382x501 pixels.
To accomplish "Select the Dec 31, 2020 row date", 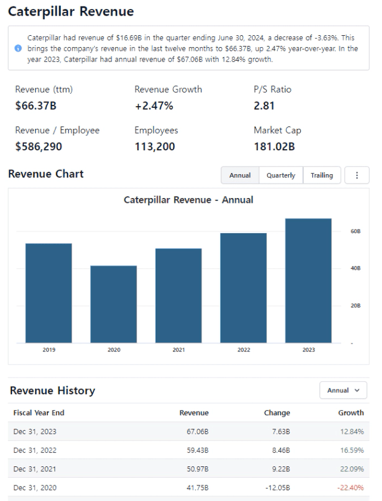I will tap(35, 488).
